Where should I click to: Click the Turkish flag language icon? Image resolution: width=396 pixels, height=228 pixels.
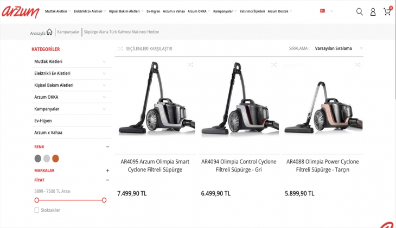(322, 11)
